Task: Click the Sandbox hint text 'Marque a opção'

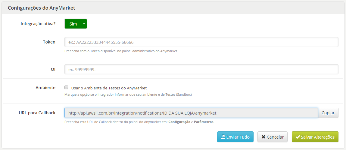Action: click(128, 95)
